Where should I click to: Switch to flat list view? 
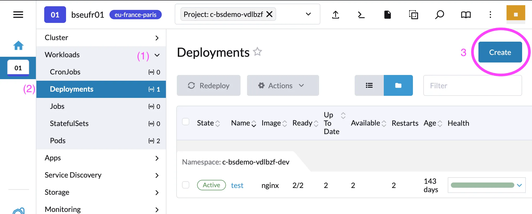click(369, 85)
